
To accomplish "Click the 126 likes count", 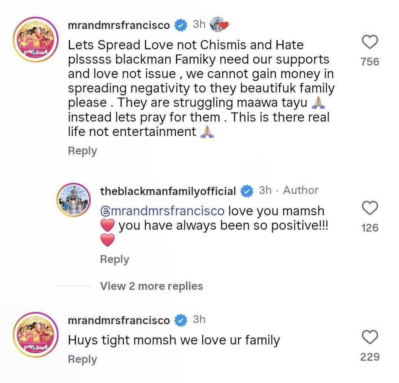I will 369,228.
